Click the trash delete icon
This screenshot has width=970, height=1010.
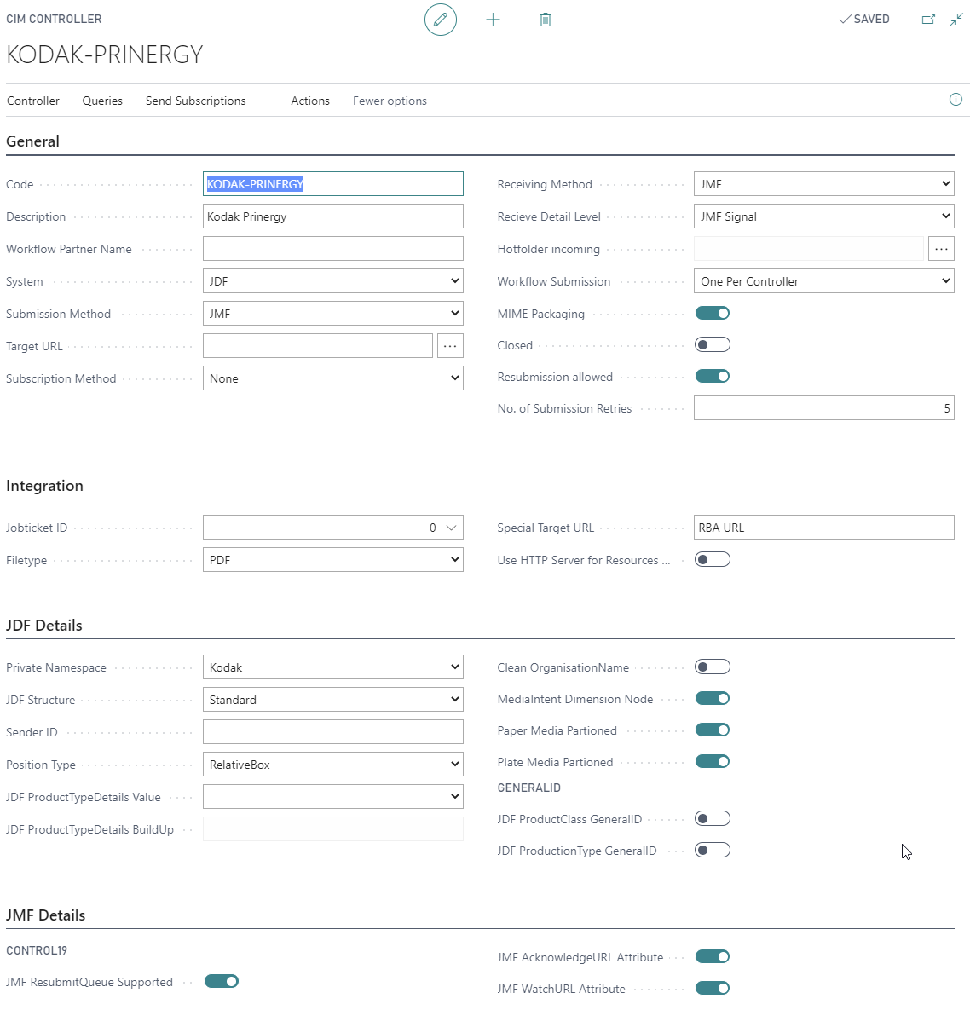tap(546, 20)
